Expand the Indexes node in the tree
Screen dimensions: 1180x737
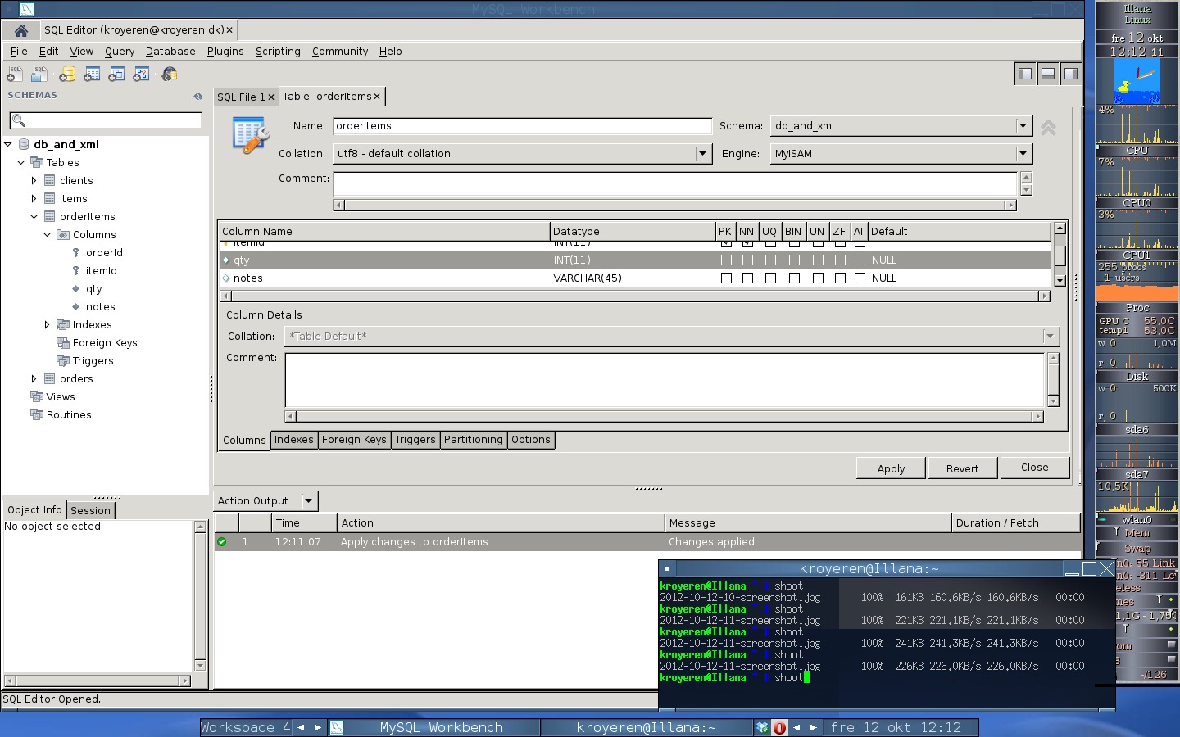(47, 325)
